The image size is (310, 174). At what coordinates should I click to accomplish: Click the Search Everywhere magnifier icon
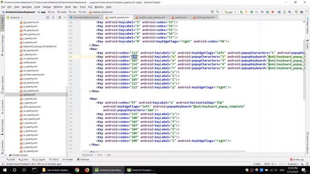[296, 12]
